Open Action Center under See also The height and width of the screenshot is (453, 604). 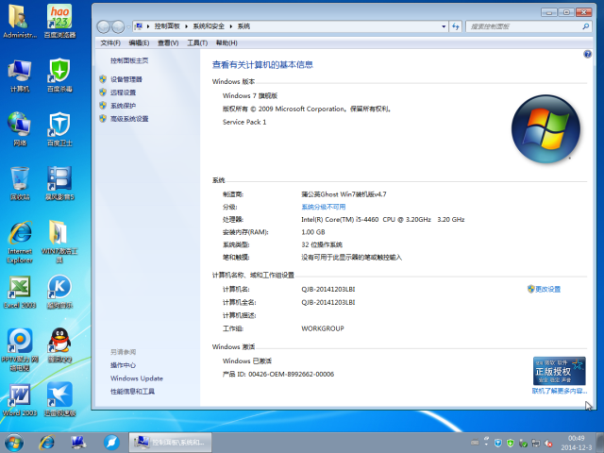tap(123, 365)
